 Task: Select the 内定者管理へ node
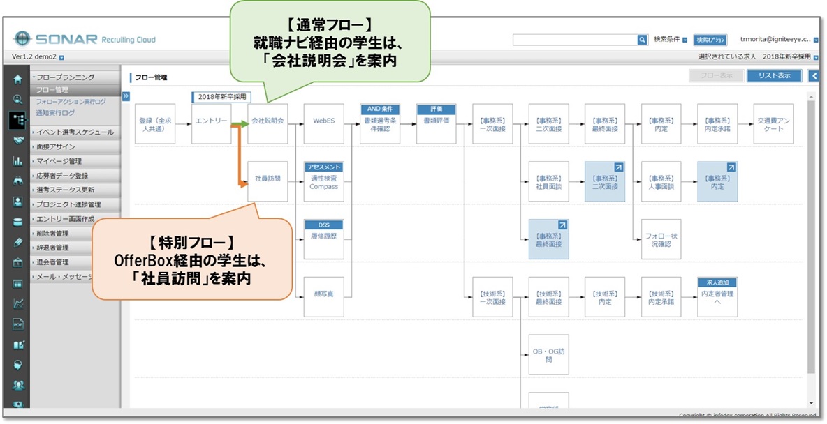click(717, 297)
